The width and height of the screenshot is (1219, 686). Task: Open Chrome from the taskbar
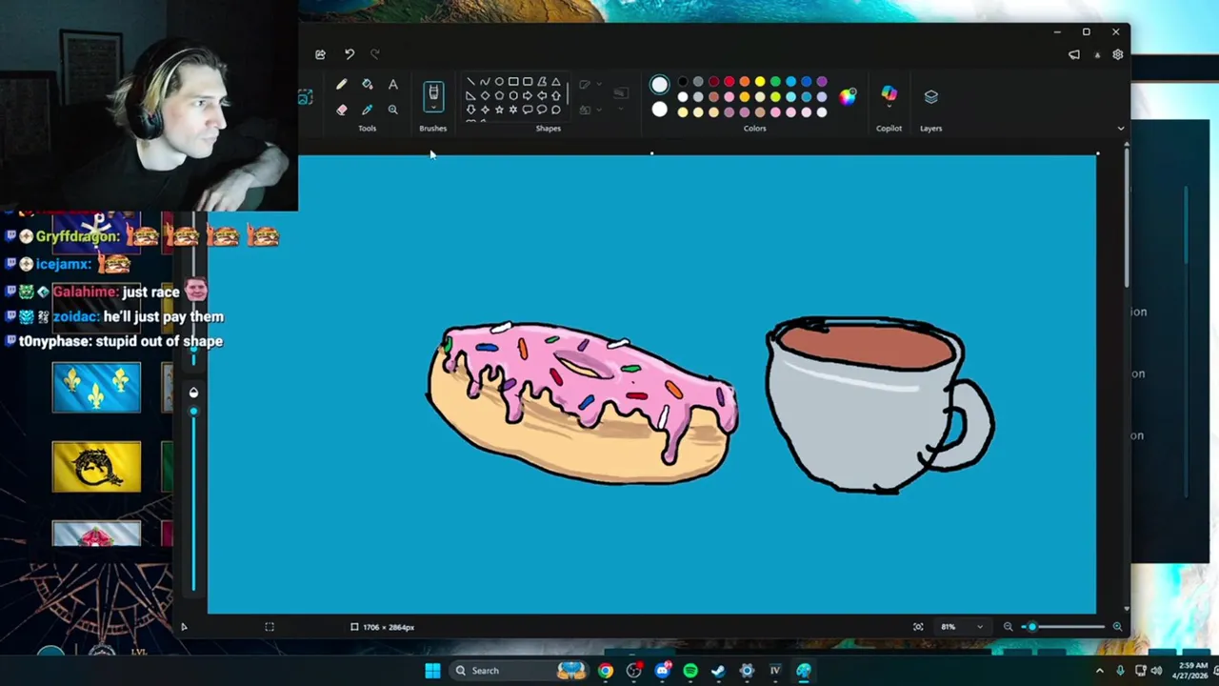606,671
